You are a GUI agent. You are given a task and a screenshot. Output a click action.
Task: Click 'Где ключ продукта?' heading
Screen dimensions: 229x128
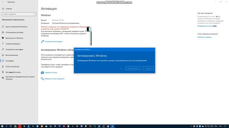[205, 13]
